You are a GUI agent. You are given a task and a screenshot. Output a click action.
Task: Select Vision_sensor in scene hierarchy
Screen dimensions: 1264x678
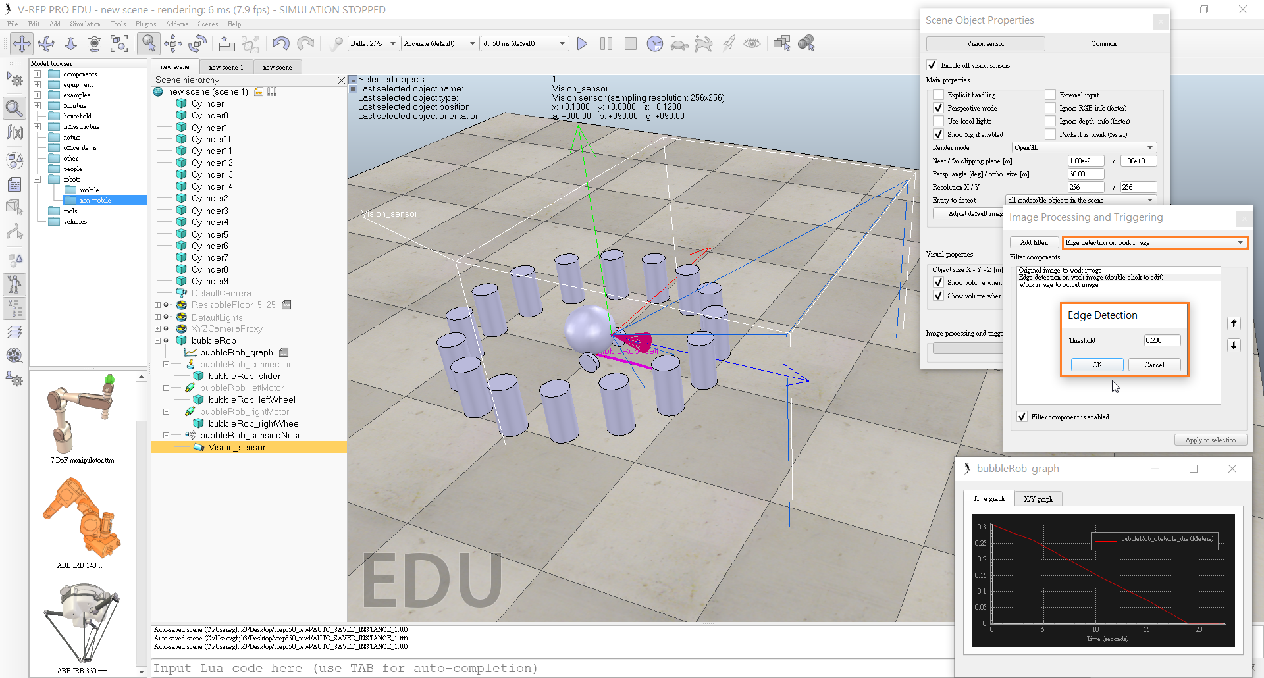tap(236, 447)
